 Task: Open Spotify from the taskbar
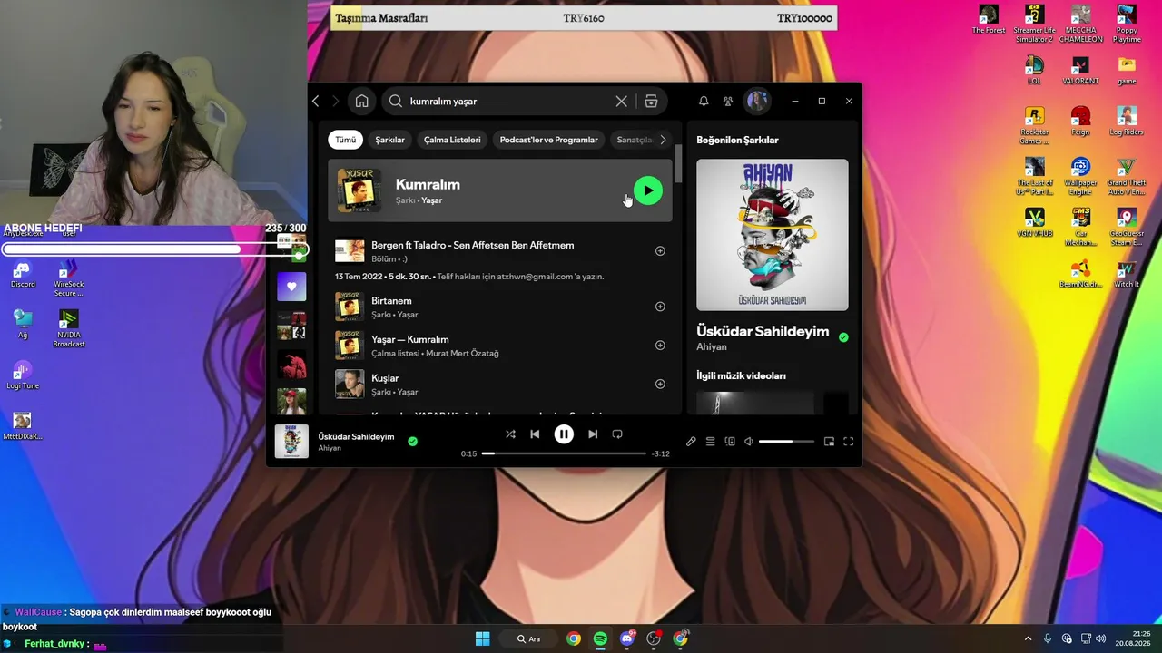600,638
